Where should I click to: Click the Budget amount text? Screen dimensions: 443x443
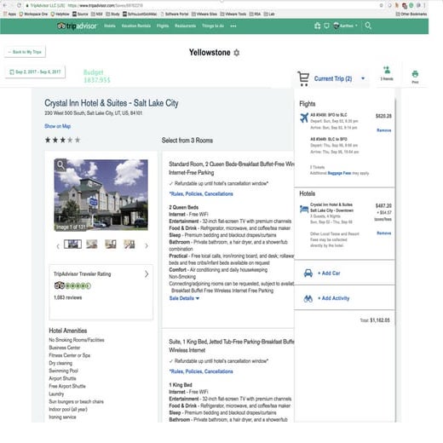97,80
